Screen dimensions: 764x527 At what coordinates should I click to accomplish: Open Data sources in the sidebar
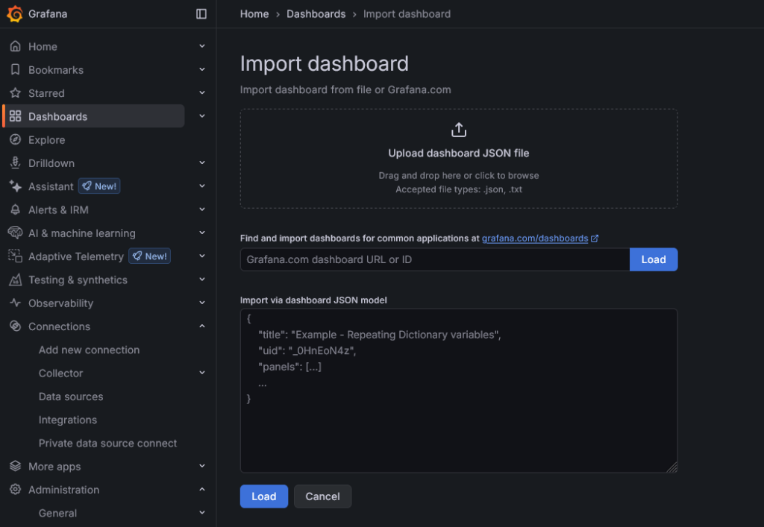tap(71, 397)
